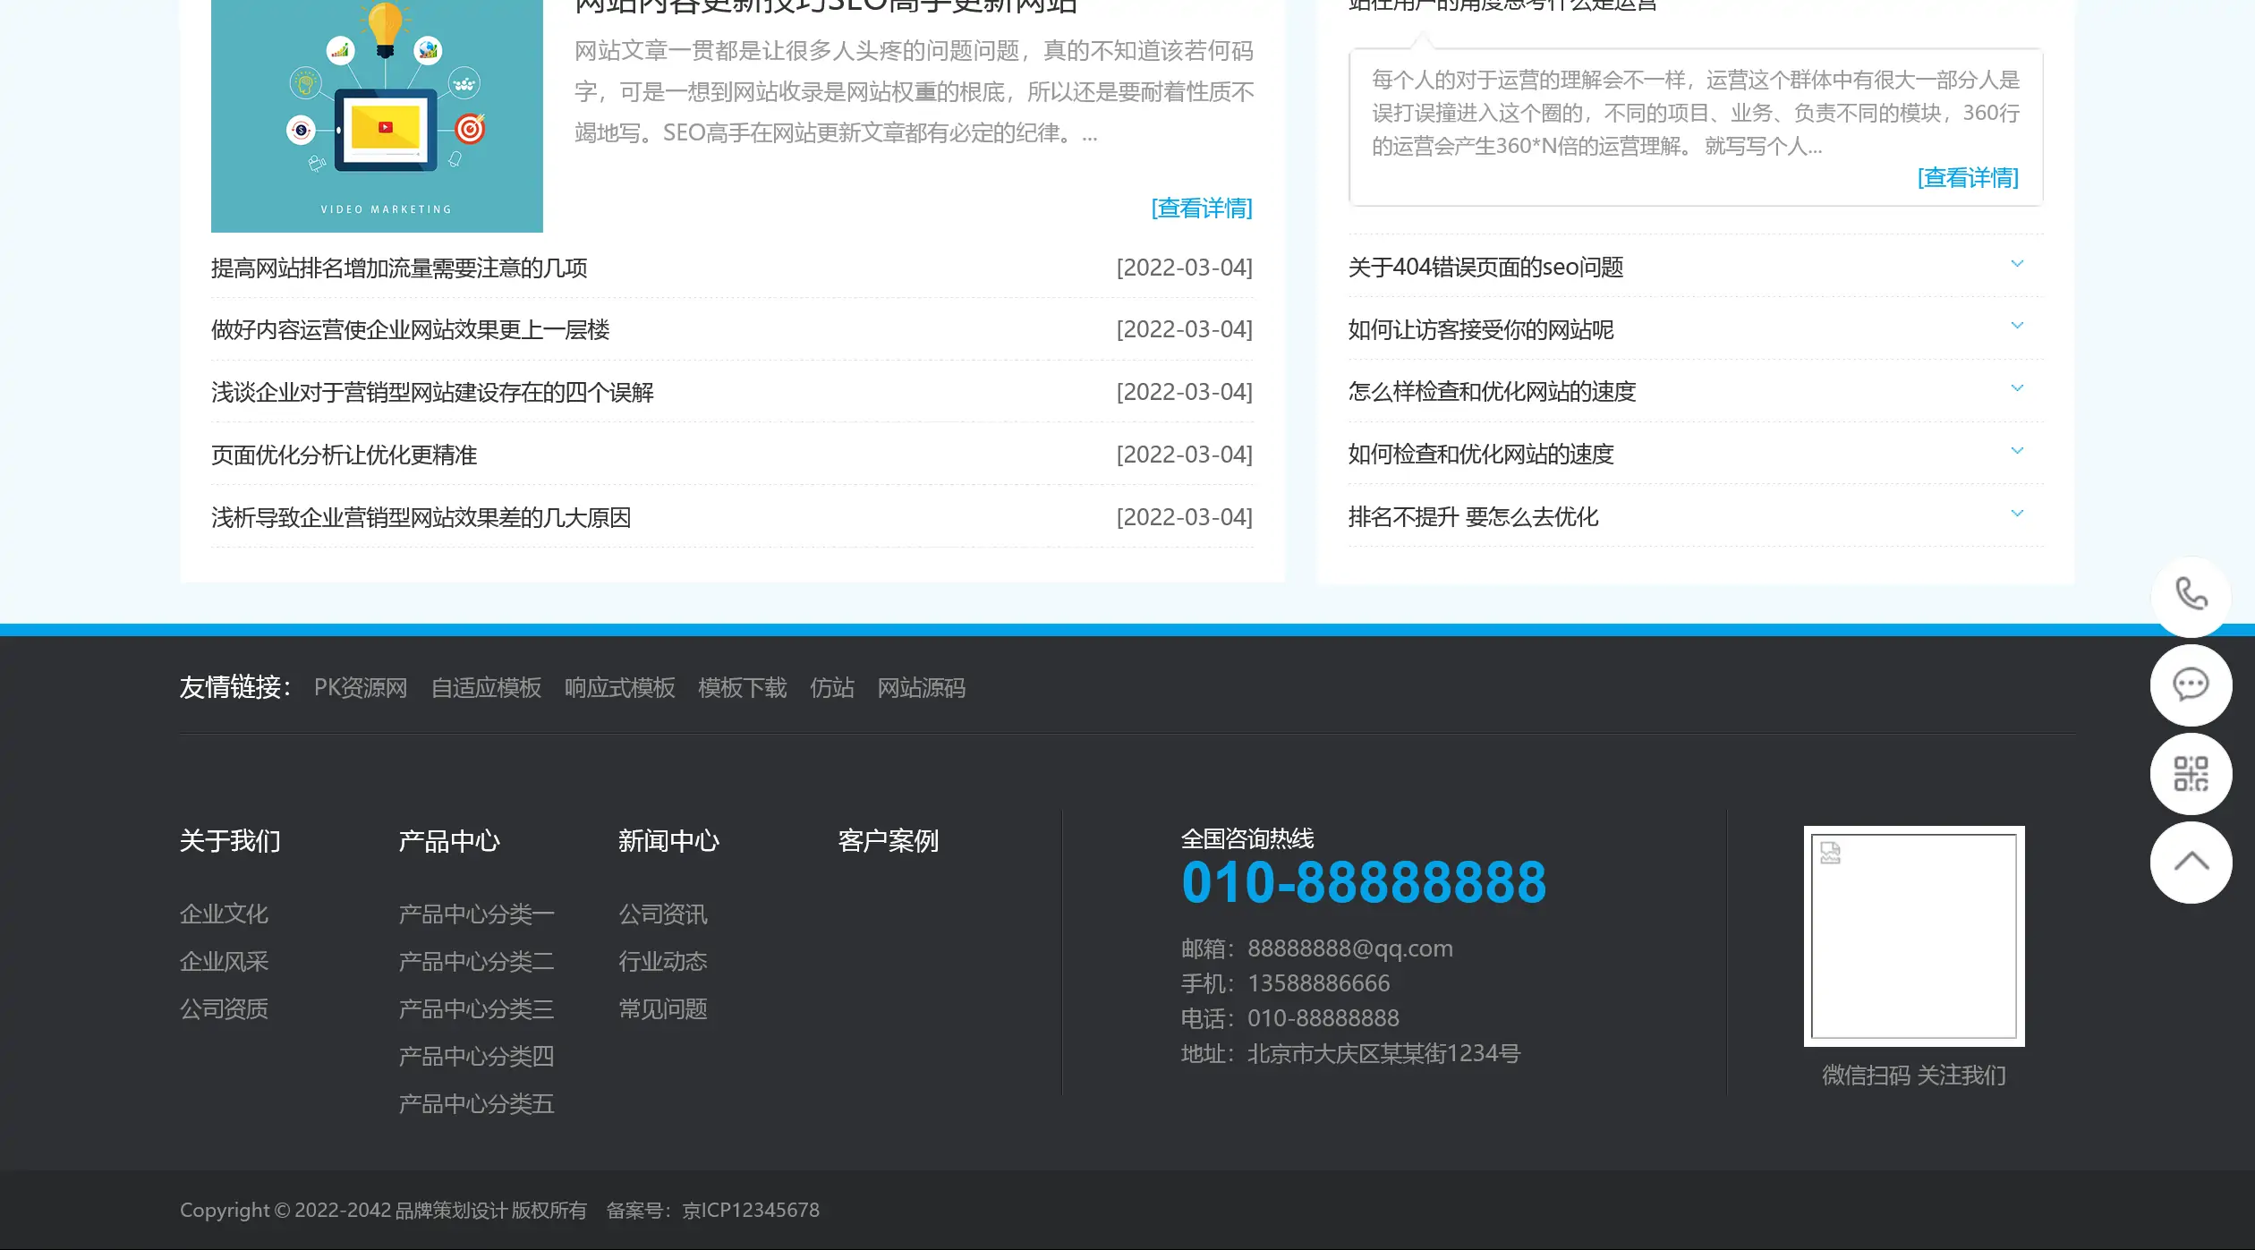Click the back-to-top arrow icon

point(2191,862)
